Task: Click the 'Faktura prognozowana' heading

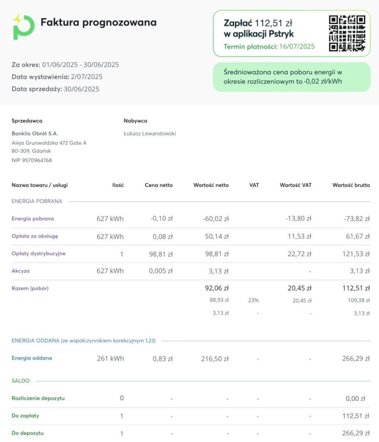Action: click(x=99, y=22)
